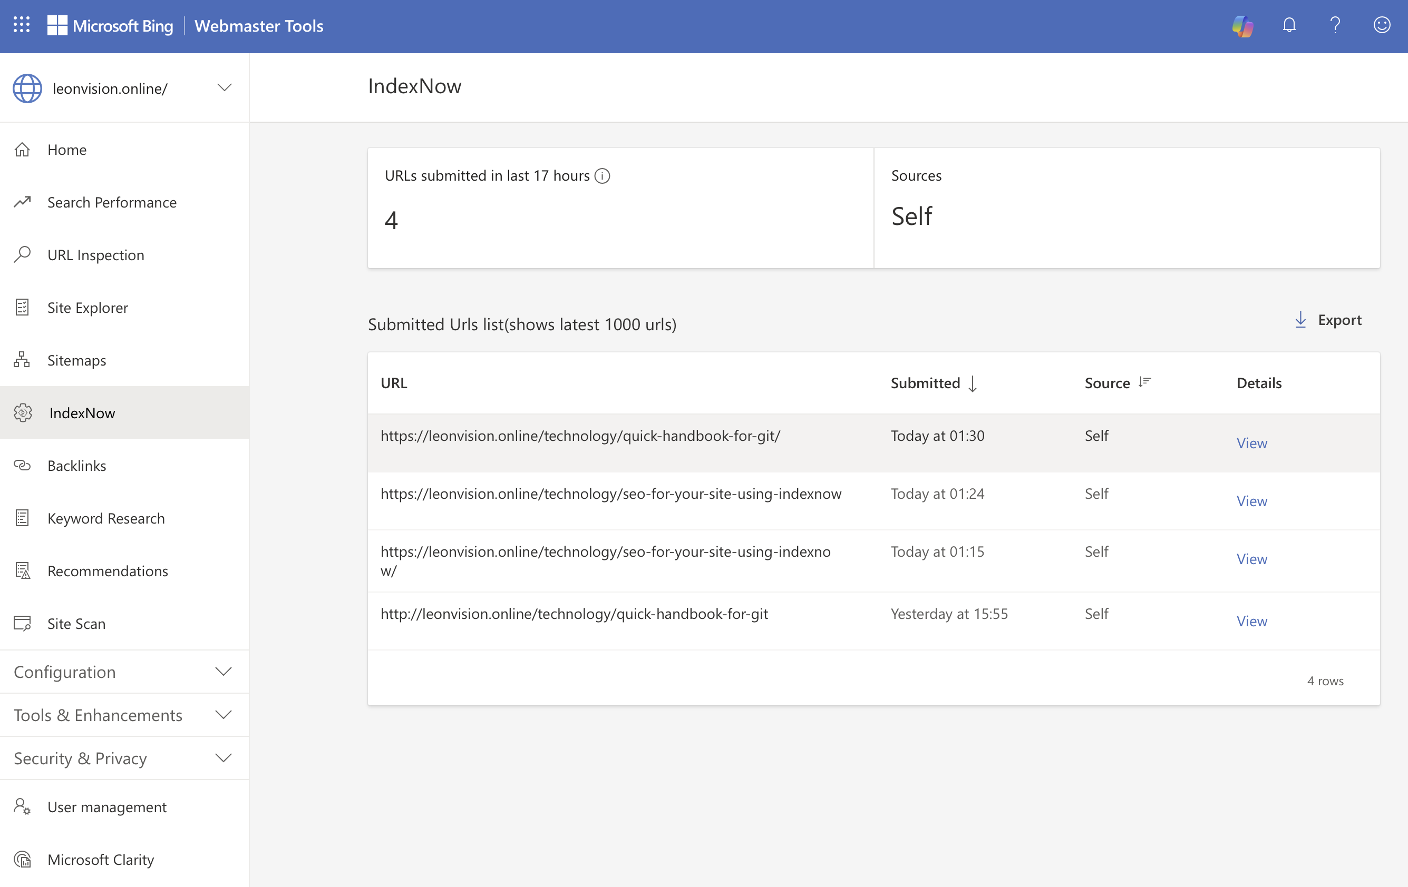
Task: Click View for Yesterday at 15:55 row
Action: 1251,621
